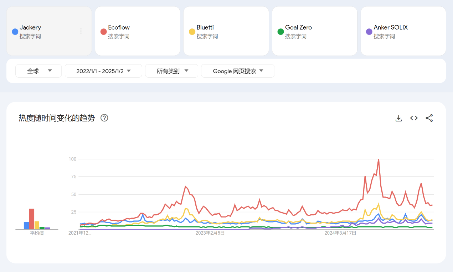Click the Goal Zero search term text
The height and width of the screenshot is (272, 453).
[x=298, y=27]
